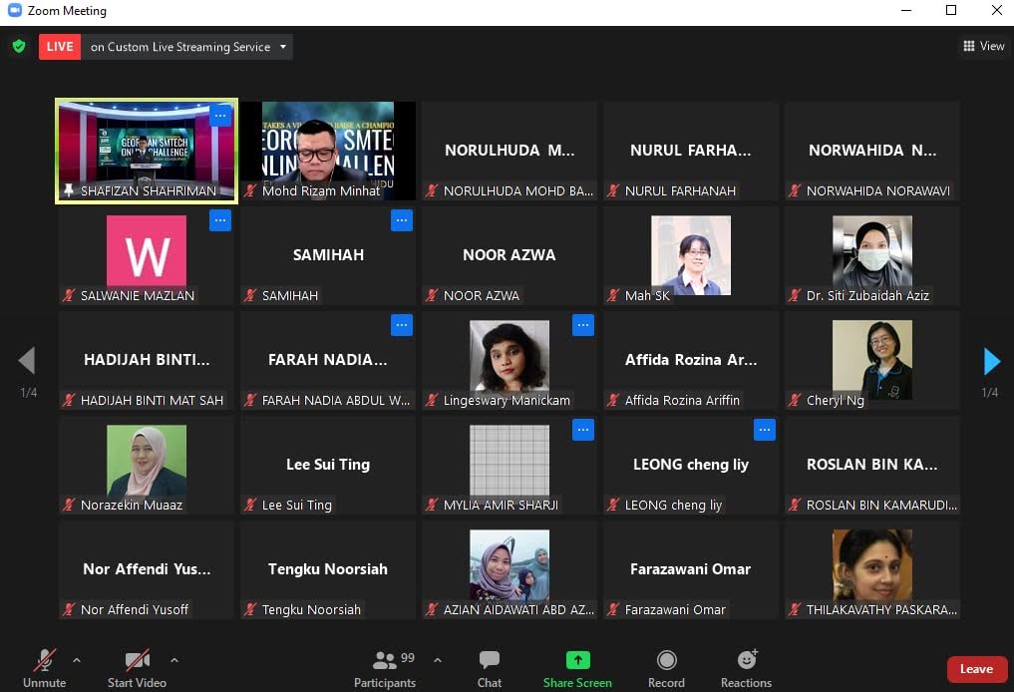
Task: Click the pin icon on SHAFIZAN SHAHRIMAN label
Action: (x=69, y=190)
